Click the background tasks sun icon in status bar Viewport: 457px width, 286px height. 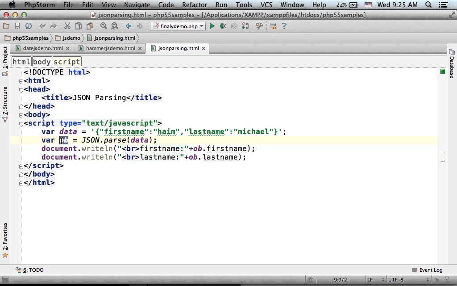311,280
